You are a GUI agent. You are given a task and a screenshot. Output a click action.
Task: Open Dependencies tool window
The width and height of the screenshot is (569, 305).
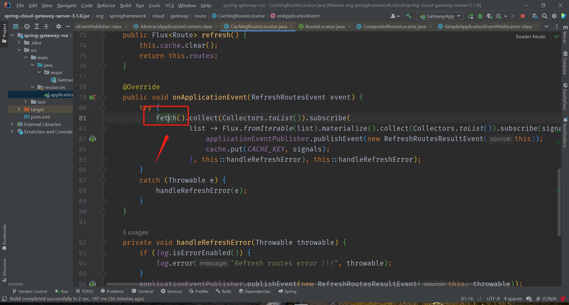coord(255,291)
